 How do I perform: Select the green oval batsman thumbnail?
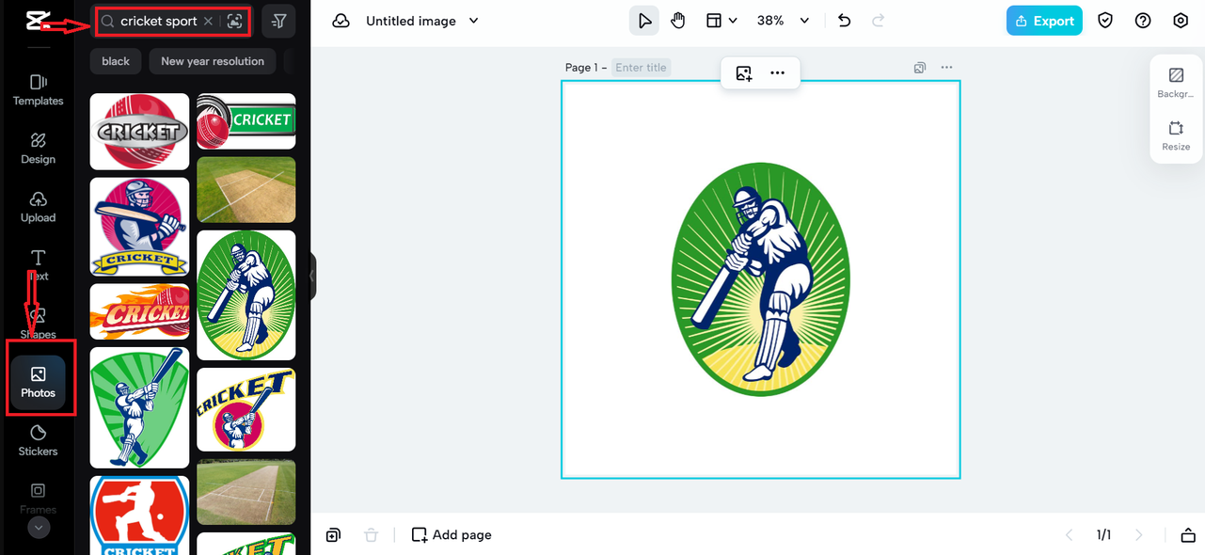coord(246,295)
